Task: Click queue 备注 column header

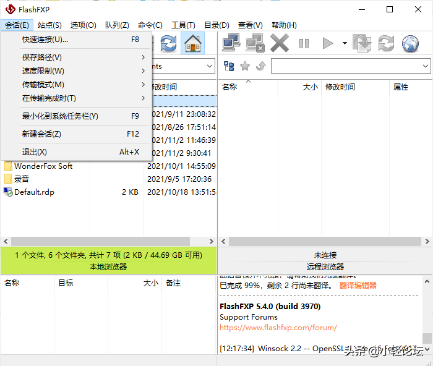Action: (189, 283)
